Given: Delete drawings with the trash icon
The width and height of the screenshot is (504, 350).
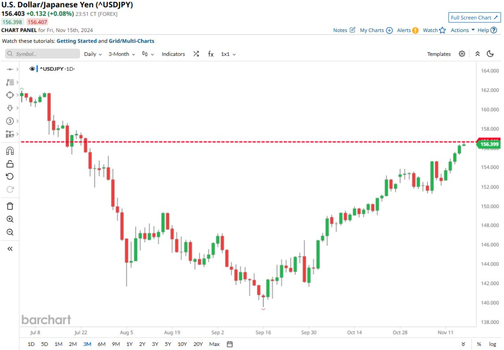Looking at the screenshot, I should coord(10,206).
